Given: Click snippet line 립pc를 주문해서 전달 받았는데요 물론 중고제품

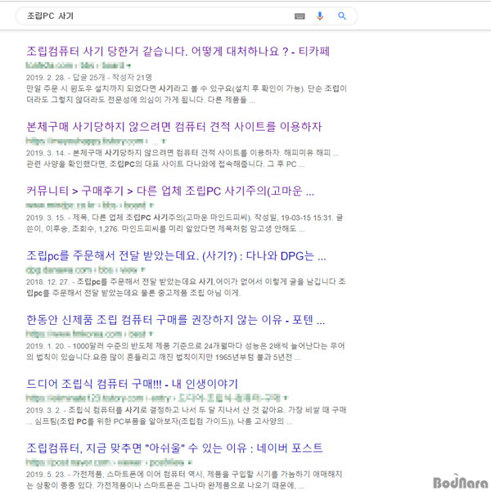Looking at the screenshot, I should tap(133, 293).
